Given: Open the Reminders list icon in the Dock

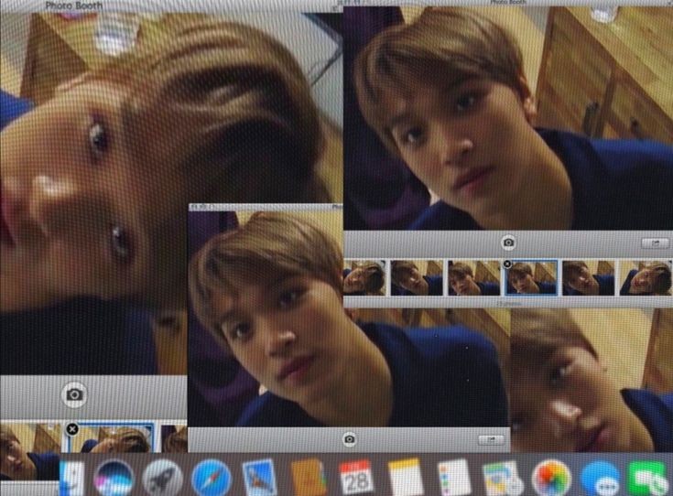Looking at the screenshot, I should (x=453, y=478).
